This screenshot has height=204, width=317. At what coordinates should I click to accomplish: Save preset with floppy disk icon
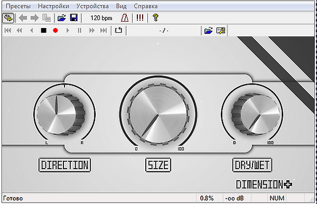74,18
